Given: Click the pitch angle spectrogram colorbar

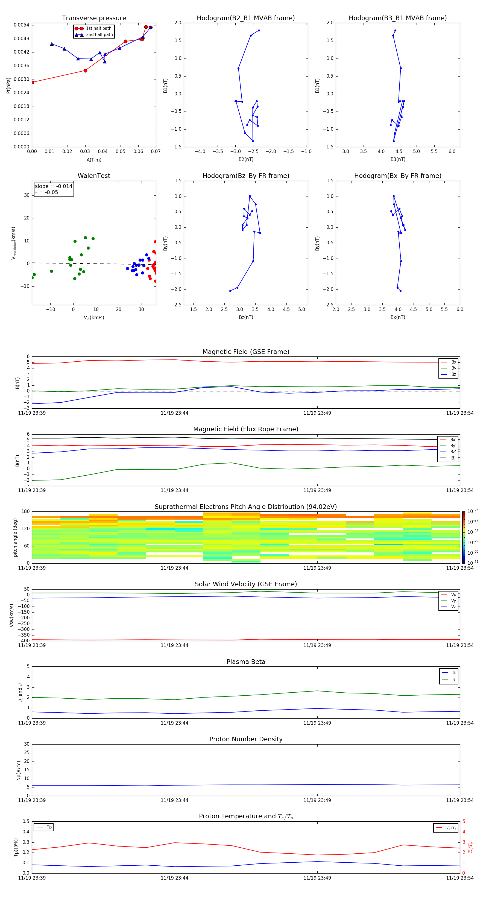Looking at the screenshot, I should coord(464,537).
